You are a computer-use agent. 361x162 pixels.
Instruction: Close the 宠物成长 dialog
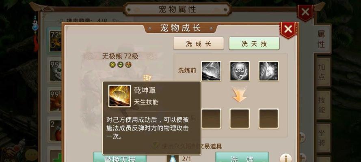click(288, 29)
